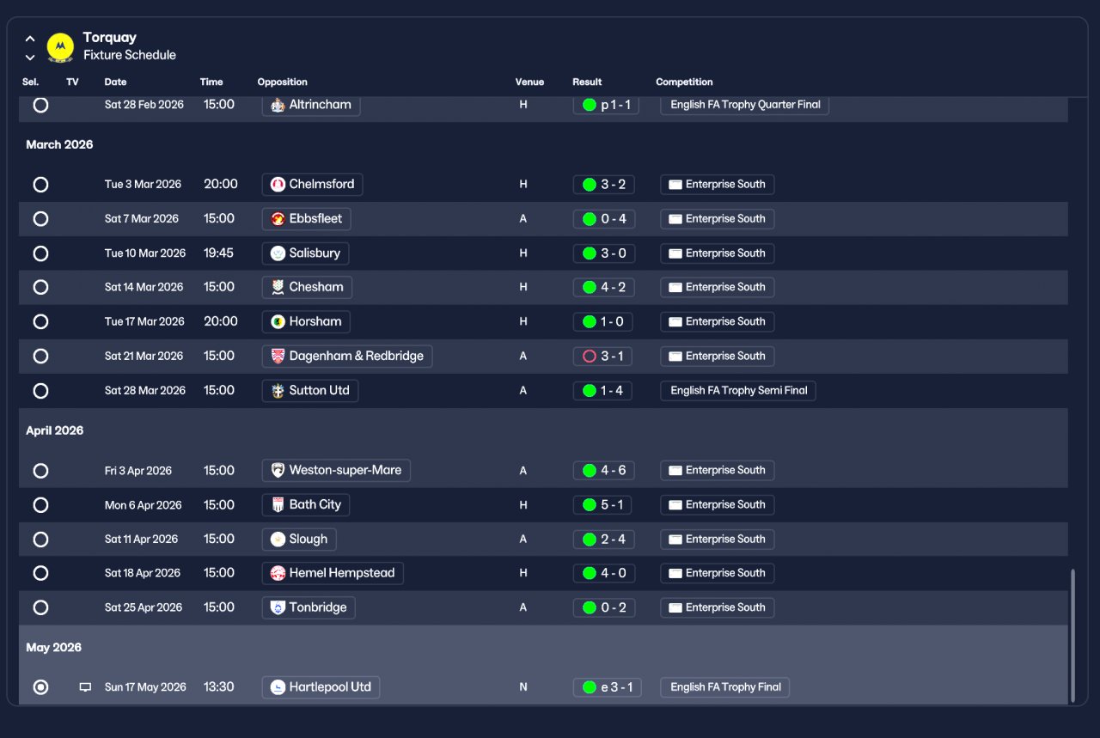Viewport: 1100px width, 738px height.
Task: Open the English FA Trophy Quarter Final competition
Action: pos(745,105)
